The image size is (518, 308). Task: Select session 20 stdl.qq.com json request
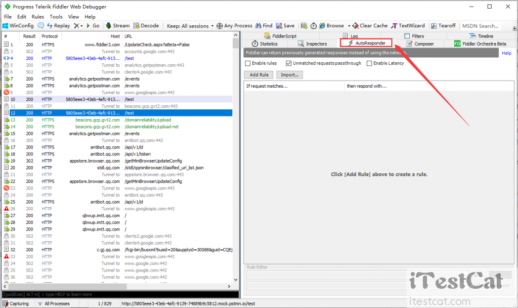coord(117,168)
